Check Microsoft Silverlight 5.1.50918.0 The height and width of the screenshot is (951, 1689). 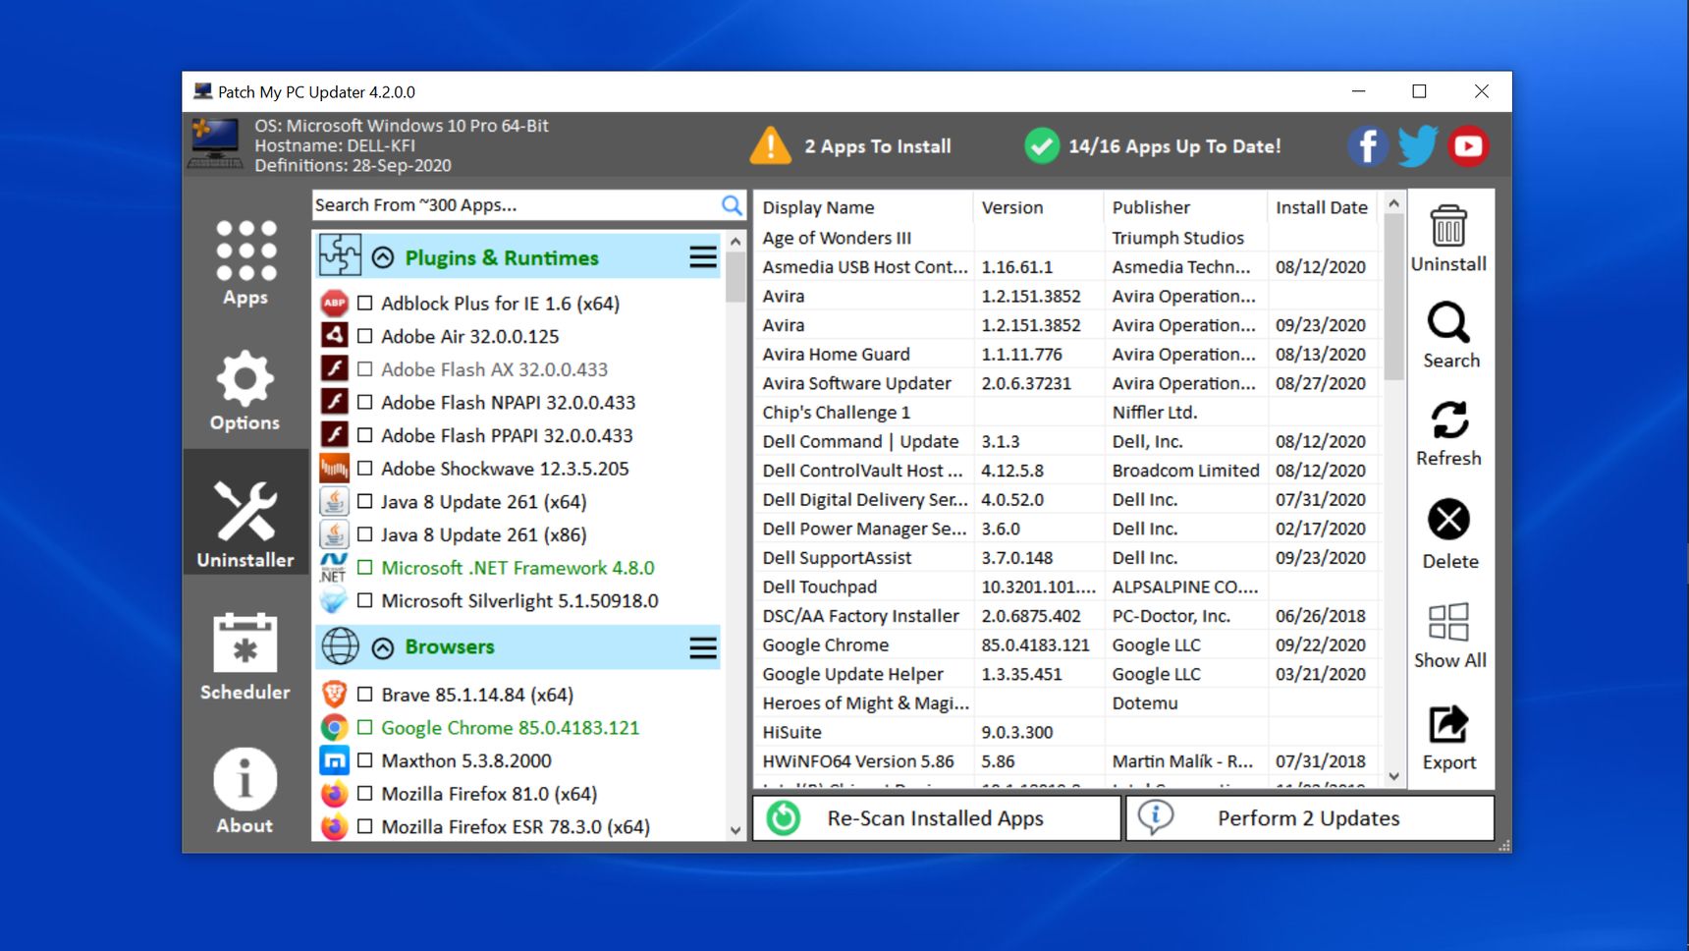click(x=364, y=600)
